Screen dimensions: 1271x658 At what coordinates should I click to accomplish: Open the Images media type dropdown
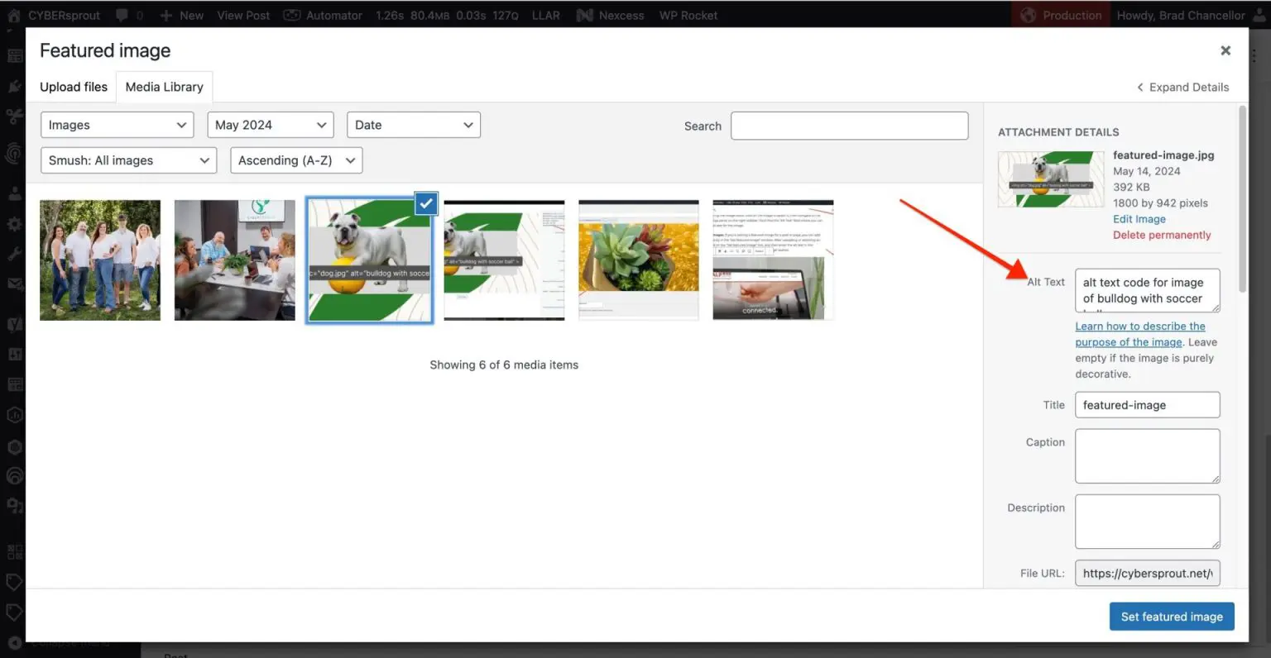click(117, 125)
